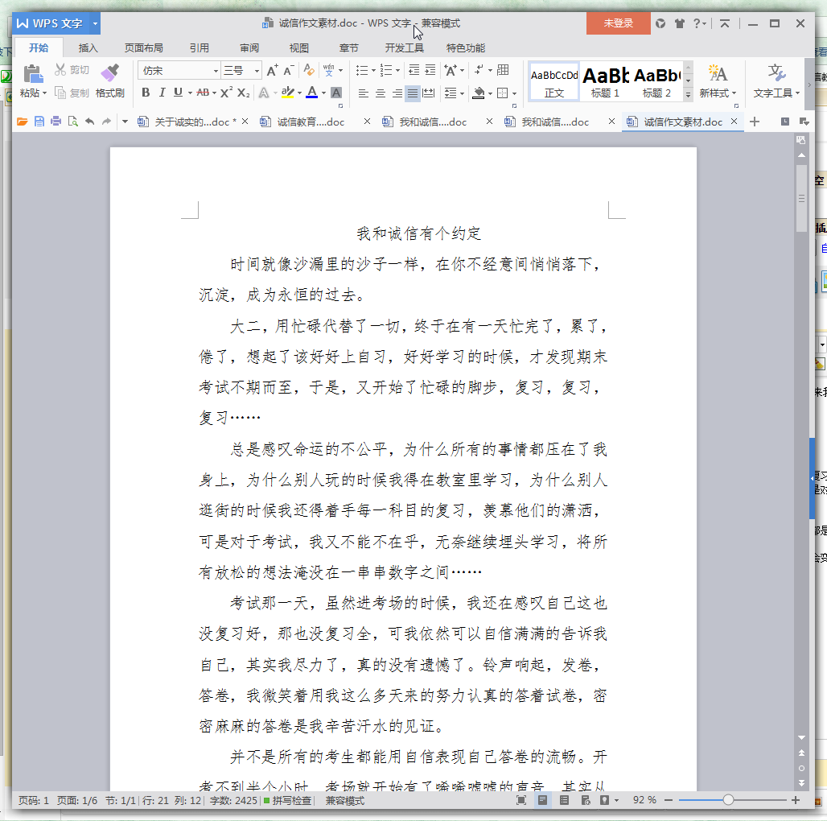Viewport: 827px width, 821px height.
Task: Toggle Bold formatting
Action: coord(146,93)
